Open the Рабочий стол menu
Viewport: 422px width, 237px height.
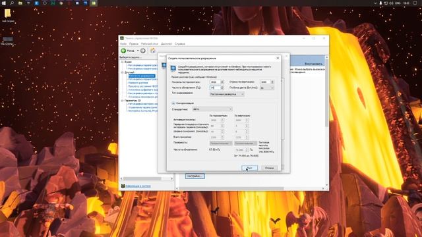[150, 43]
